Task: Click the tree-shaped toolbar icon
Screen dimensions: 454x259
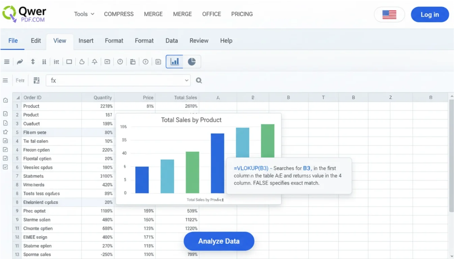Action: coord(94,62)
